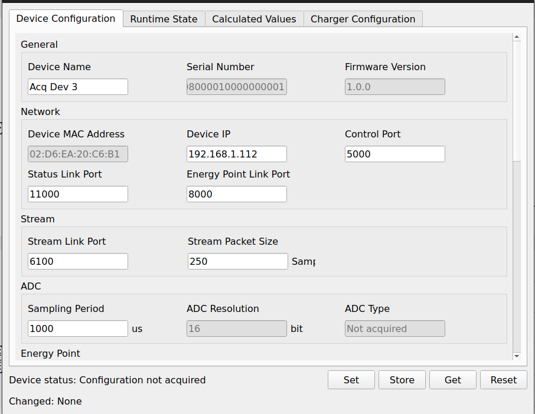This screenshot has height=414, width=535.
Task: Click the Get button
Action: click(x=453, y=380)
